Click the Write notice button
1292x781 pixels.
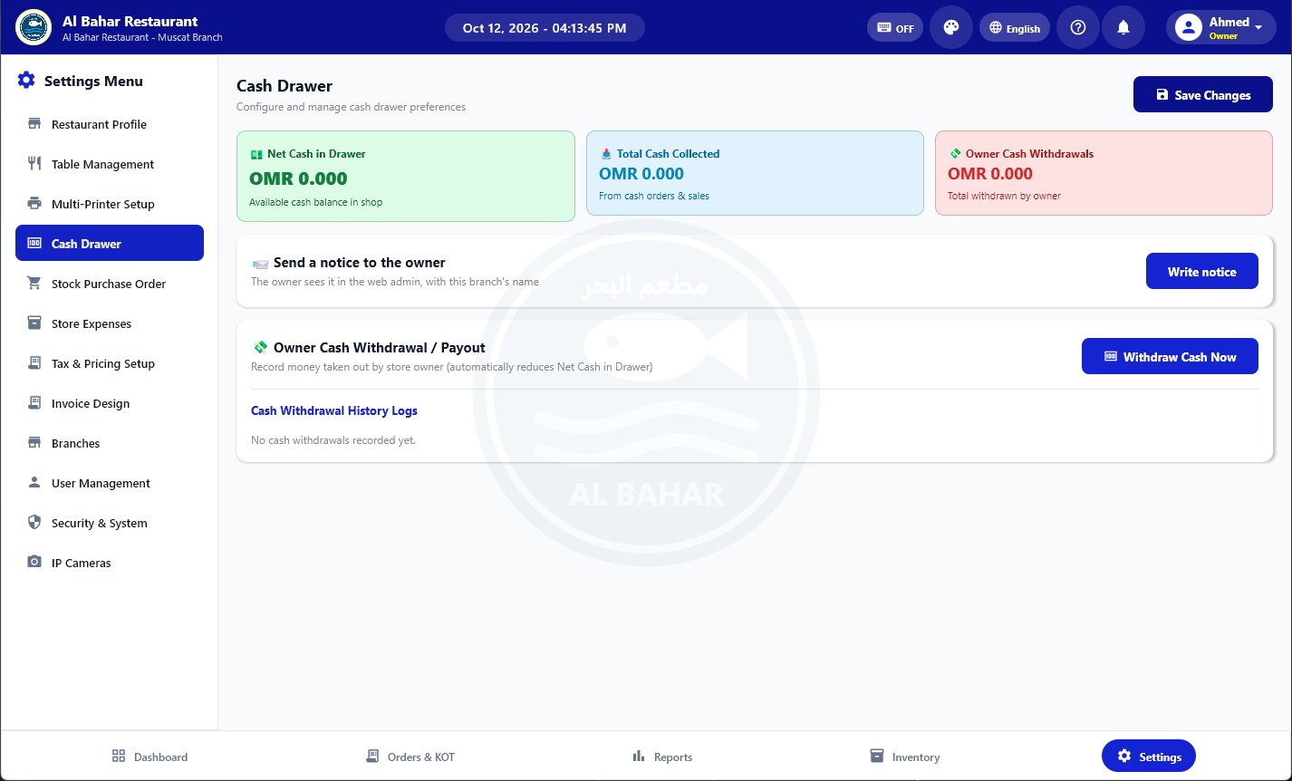click(x=1202, y=271)
